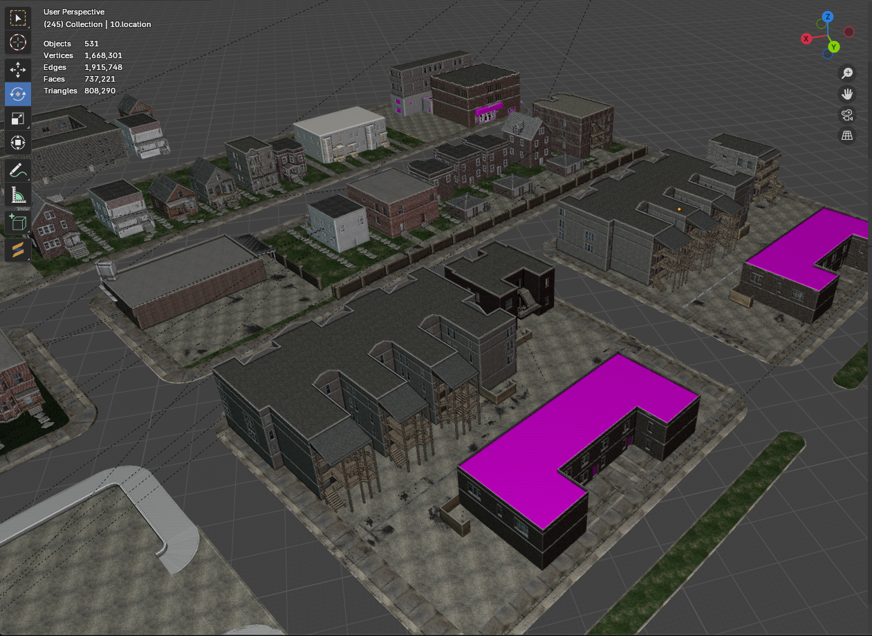The width and height of the screenshot is (872, 636).
Task: Click the 'Edges' statistics label
Action: pyautogui.click(x=55, y=67)
